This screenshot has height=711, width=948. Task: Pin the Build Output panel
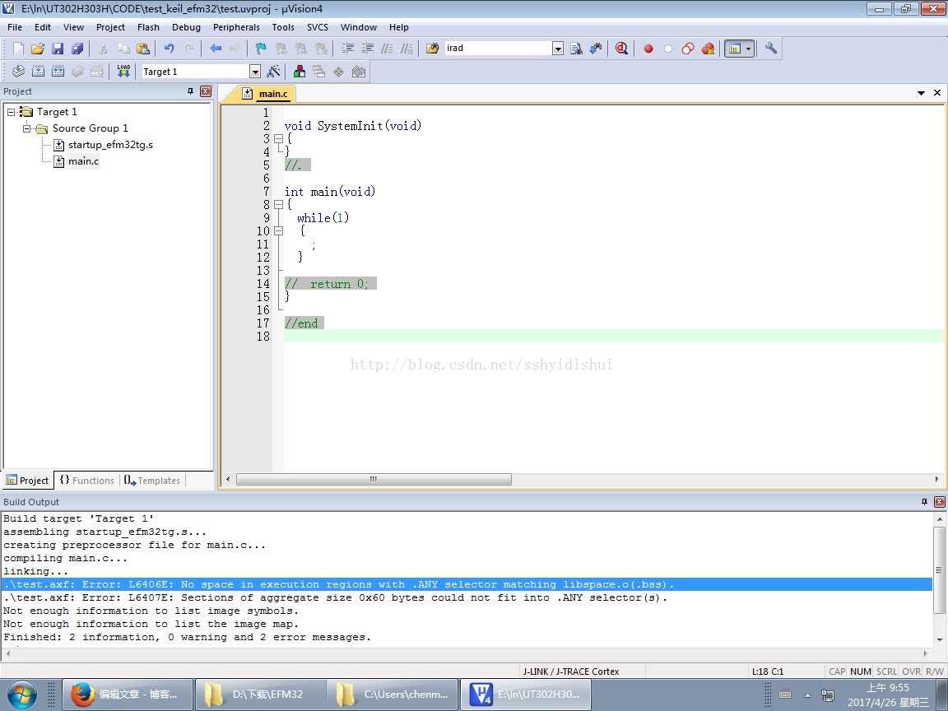[924, 502]
